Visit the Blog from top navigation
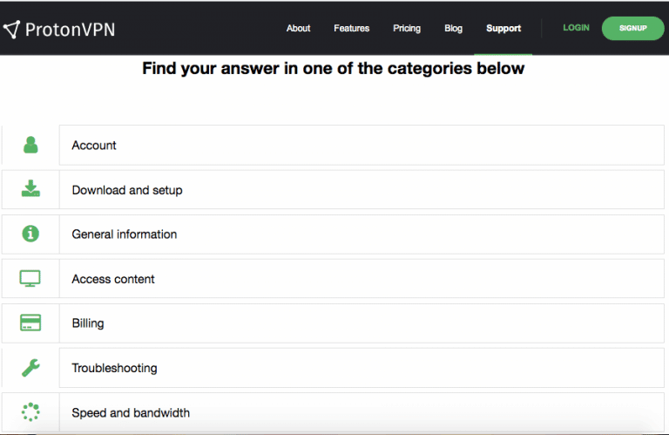This screenshot has height=435, width=669. click(x=453, y=28)
